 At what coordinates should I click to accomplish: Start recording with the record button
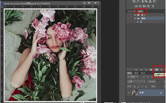click(141, 70)
